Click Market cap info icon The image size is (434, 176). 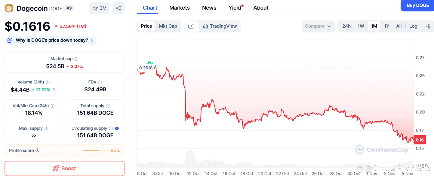(x=76, y=59)
